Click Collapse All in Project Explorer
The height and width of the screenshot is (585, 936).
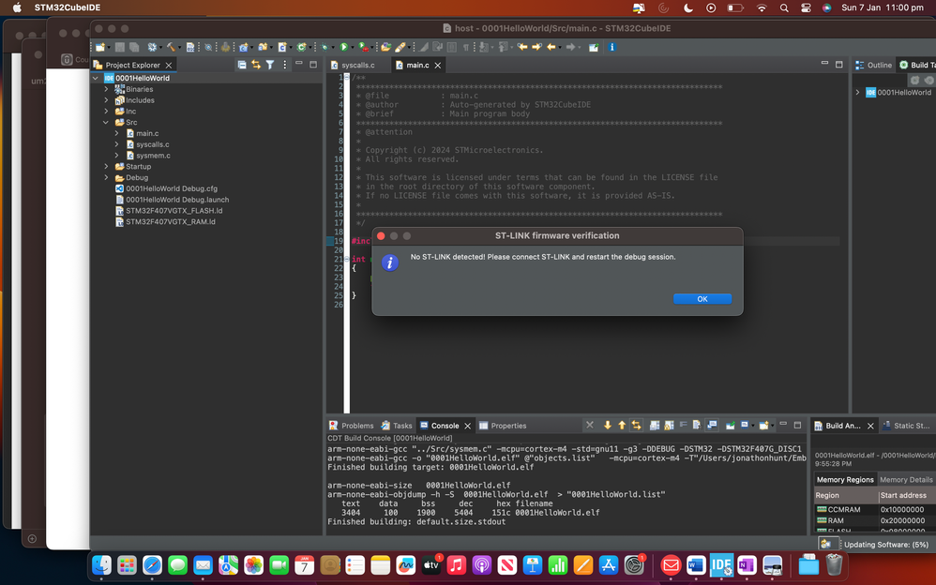click(x=242, y=65)
